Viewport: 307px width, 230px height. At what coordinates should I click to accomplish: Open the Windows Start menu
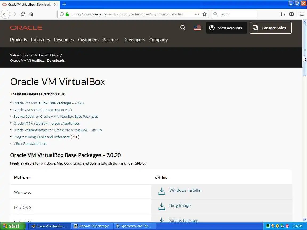(13, 226)
